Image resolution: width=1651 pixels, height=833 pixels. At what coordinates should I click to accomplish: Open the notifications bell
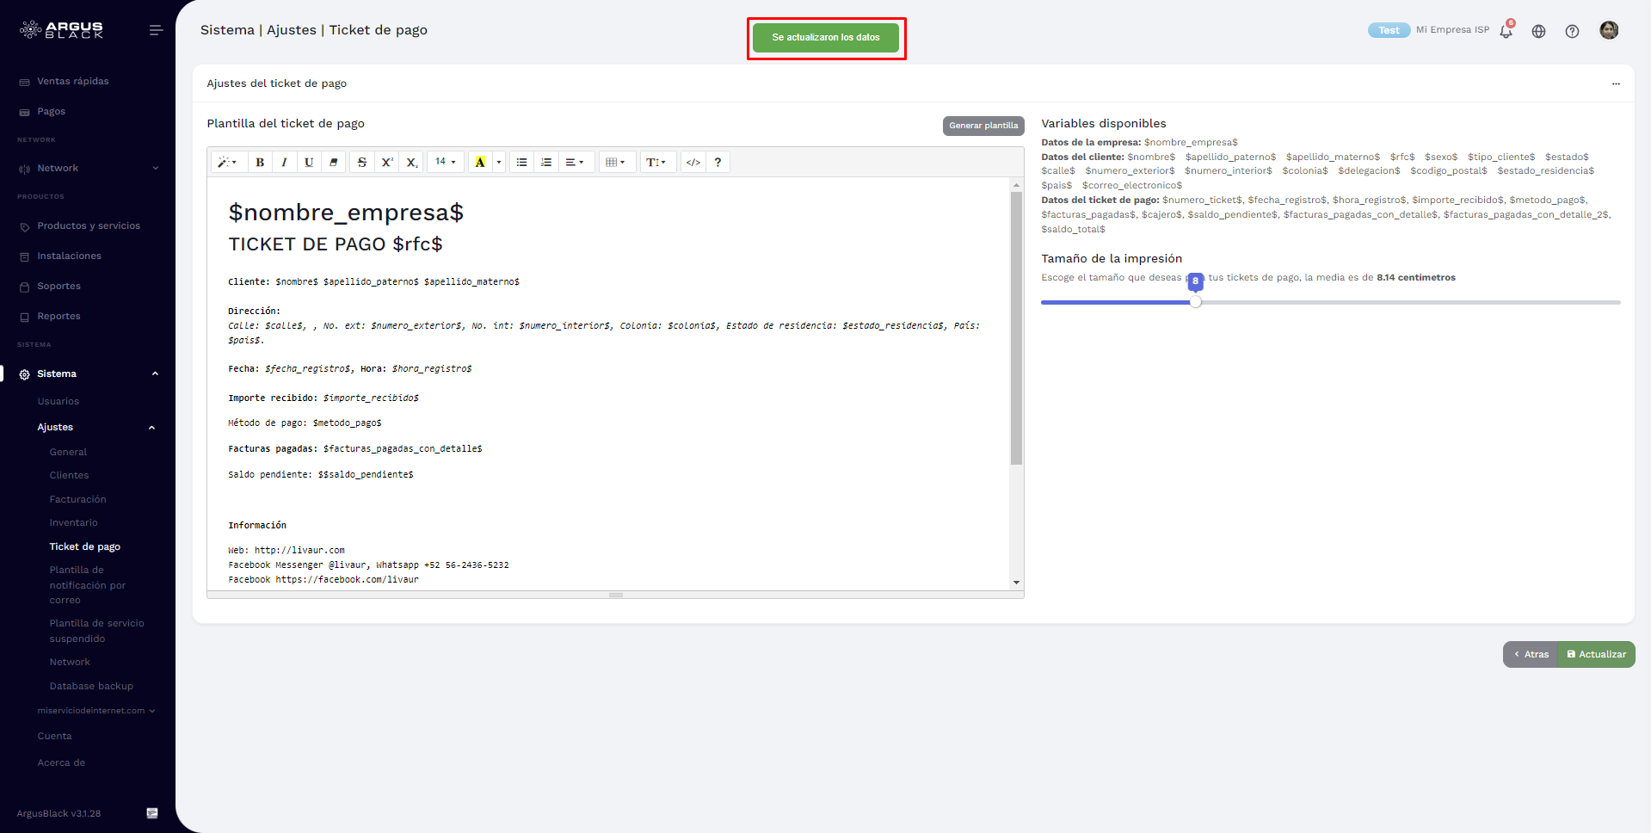pos(1506,31)
